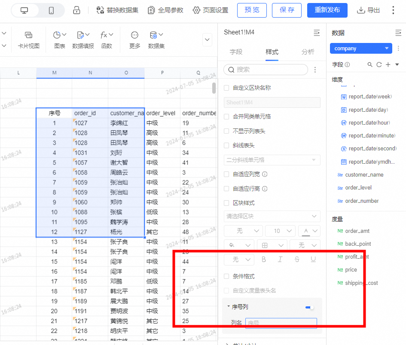Apply strikethrough text formatting

297,260
